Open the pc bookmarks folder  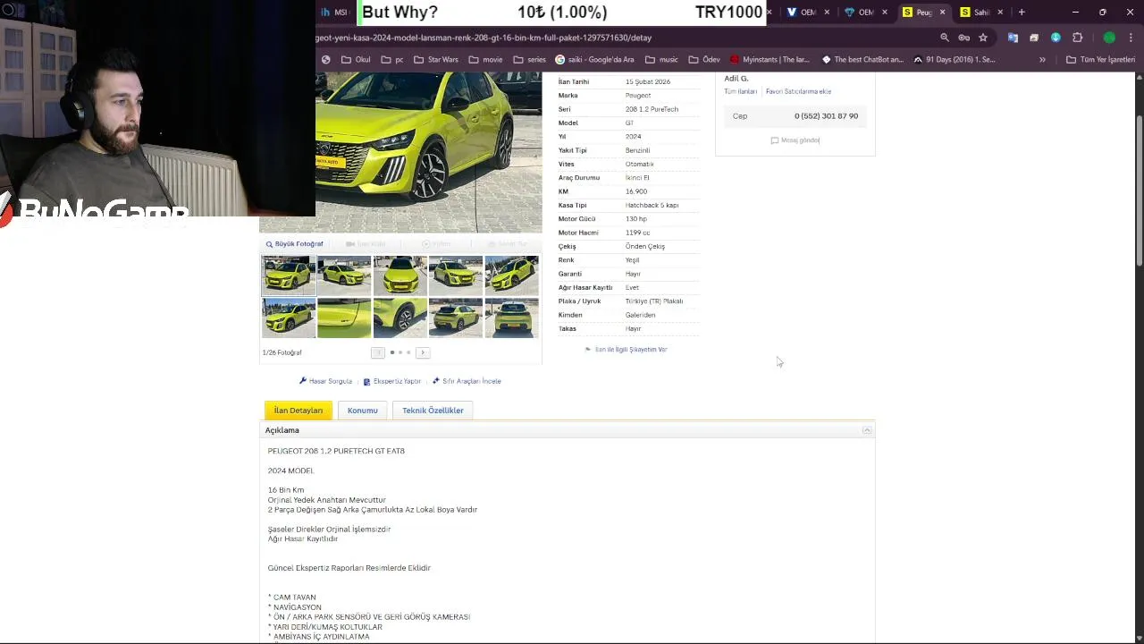click(392, 59)
